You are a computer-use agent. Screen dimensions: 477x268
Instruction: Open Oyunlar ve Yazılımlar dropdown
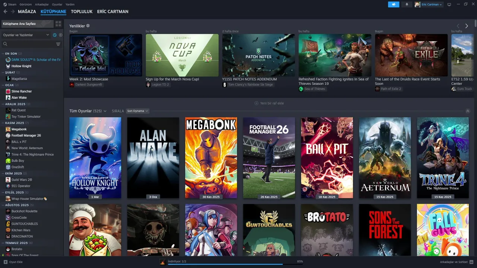(x=26, y=35)
